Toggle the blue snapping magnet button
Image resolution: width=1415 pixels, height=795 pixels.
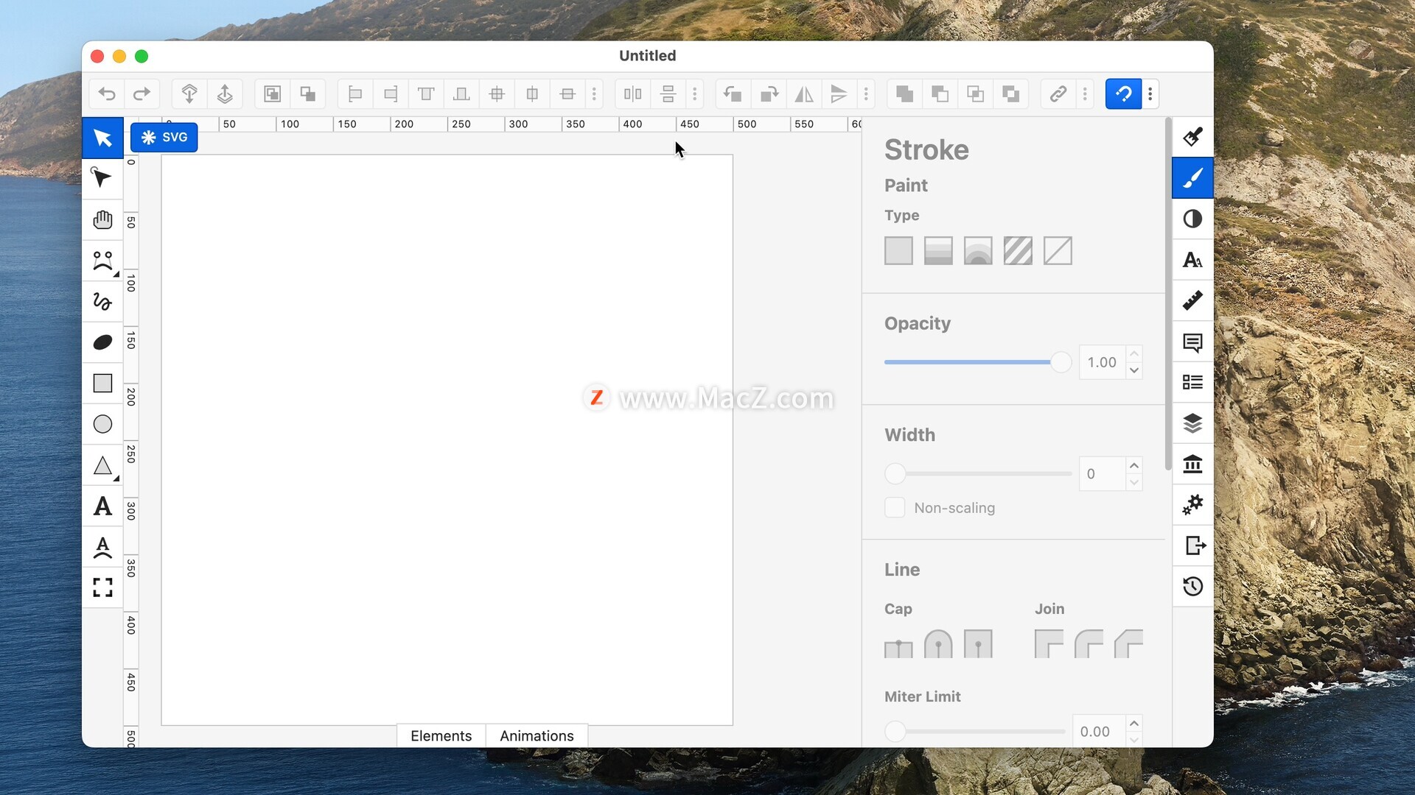tap(1123, 93)
